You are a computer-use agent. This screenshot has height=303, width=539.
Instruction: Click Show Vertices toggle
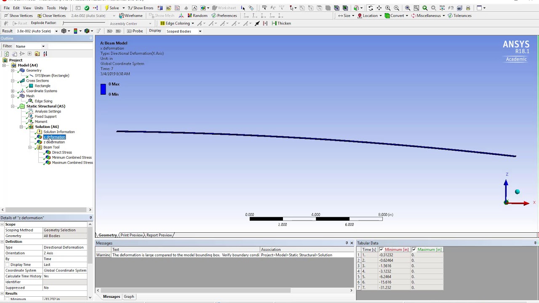(19, 16)
